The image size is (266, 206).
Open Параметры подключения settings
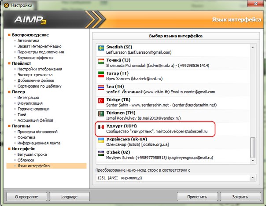click(41, 52)
